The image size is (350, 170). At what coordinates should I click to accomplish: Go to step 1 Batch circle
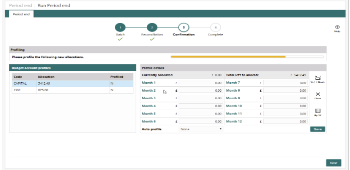click(x=120, y=28)
